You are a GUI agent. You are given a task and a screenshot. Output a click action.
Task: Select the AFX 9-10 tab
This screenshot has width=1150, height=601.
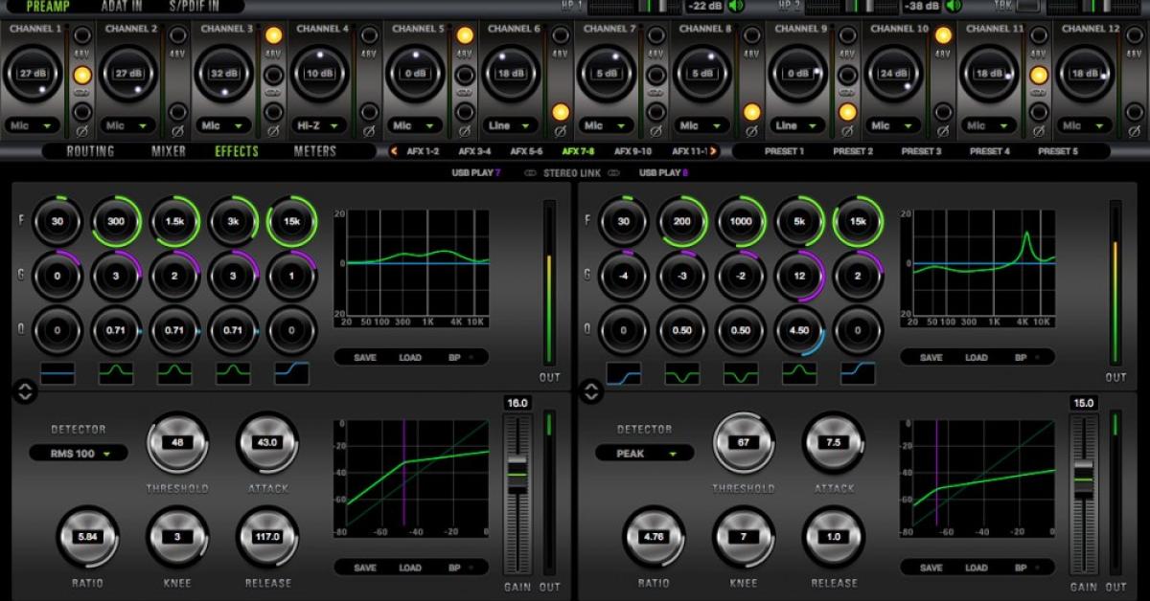632,151
